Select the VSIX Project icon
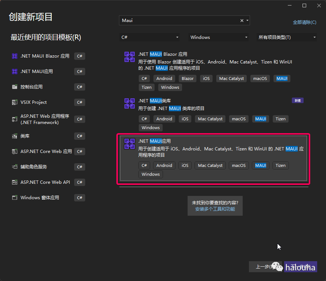The image size is (326, 281). [15, 102]
